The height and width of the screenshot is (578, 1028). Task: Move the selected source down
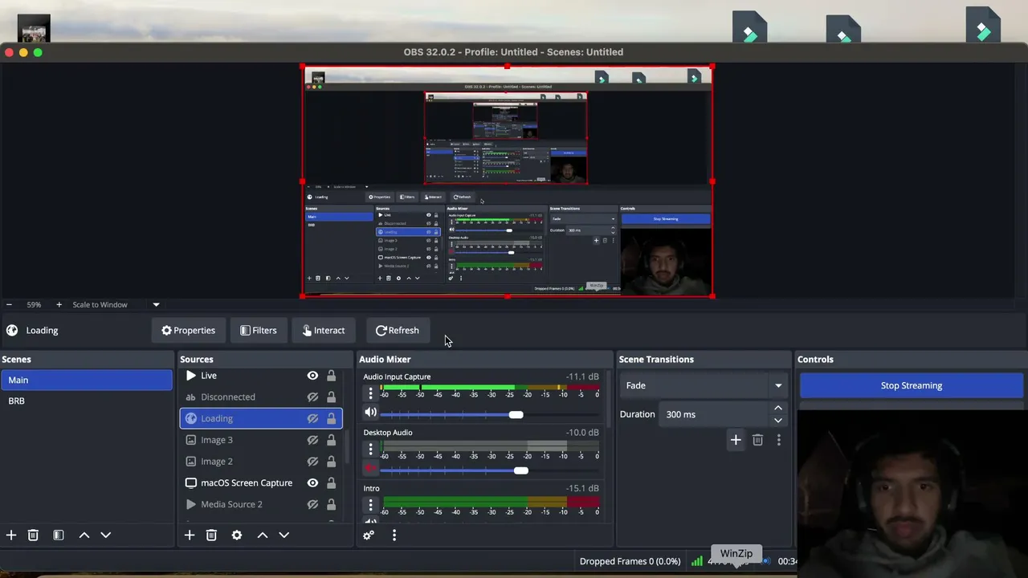(x=284, y=535)
